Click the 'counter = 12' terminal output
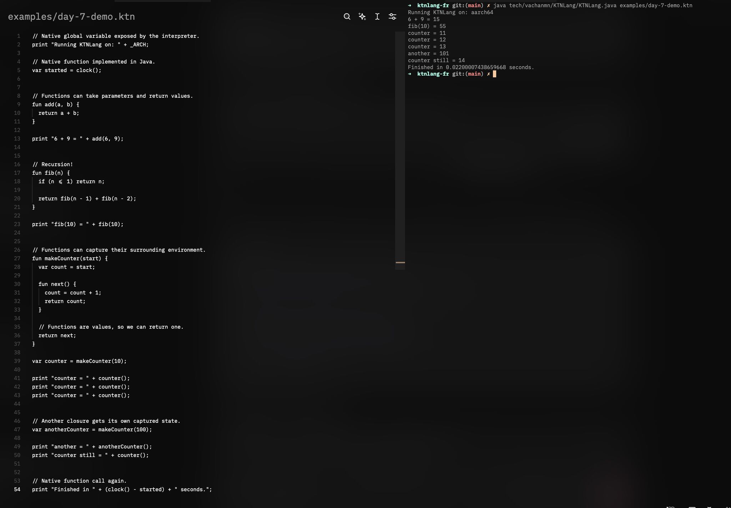The image size is (731, 508). point(427,40)
